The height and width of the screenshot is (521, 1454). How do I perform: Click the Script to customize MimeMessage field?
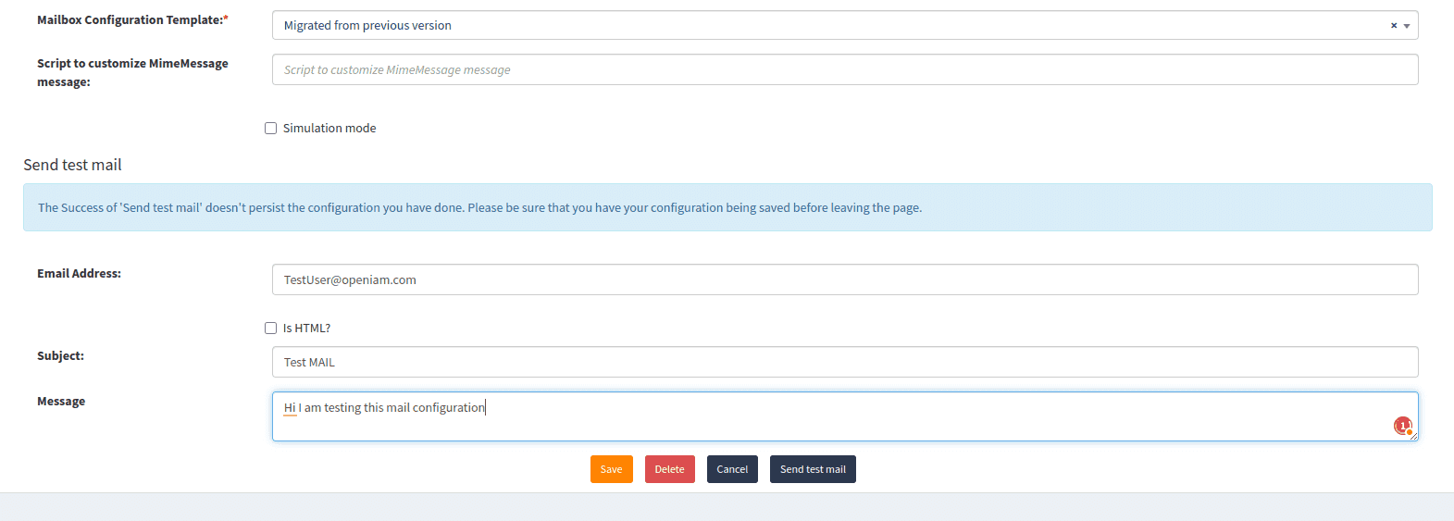tap(845, 69)
